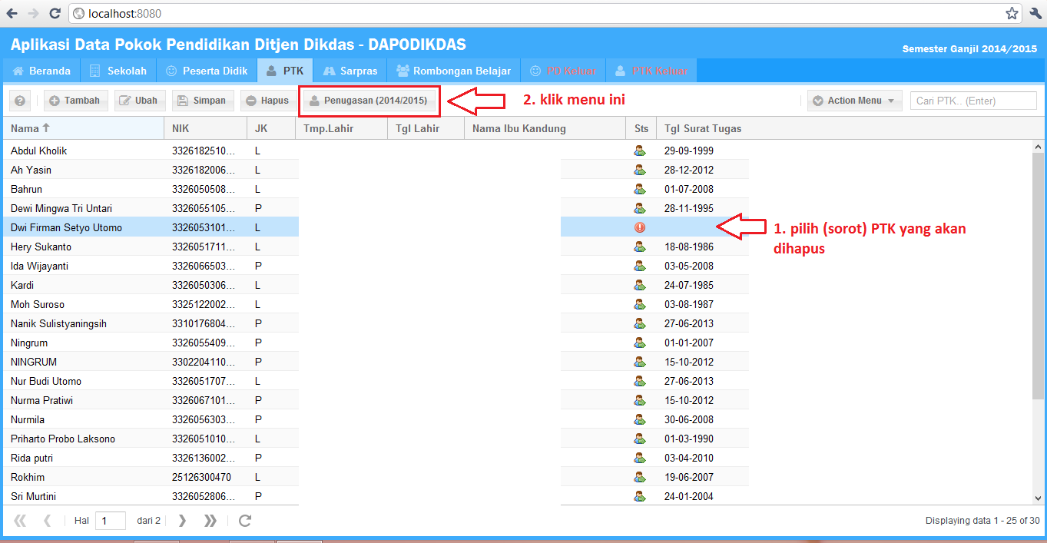Click the browser wrench tools icon
Image resolution: width=1047 pixels, height=543 pixels.
pos(1035,13)
